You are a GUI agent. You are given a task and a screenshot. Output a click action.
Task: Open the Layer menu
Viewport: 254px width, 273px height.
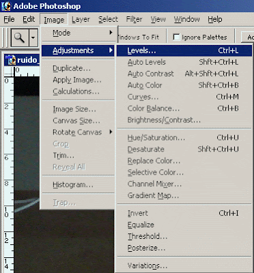click(81, 20)
